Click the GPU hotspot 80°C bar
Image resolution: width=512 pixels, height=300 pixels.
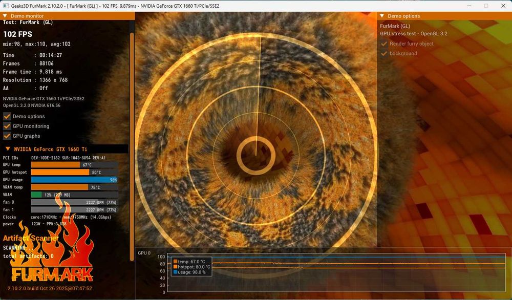74,173
